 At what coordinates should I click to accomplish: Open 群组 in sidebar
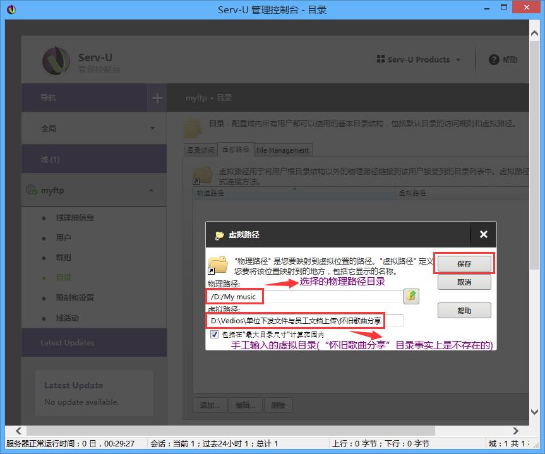click(63, 258)
